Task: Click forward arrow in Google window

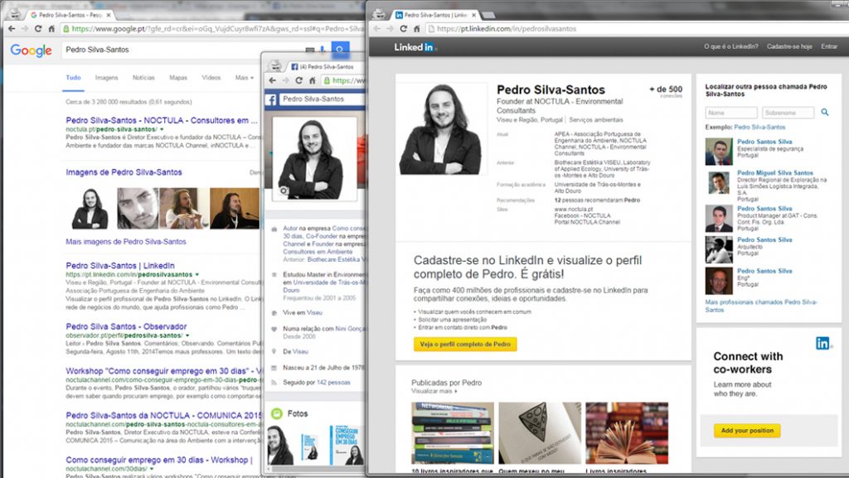Action: click(24, 29)
